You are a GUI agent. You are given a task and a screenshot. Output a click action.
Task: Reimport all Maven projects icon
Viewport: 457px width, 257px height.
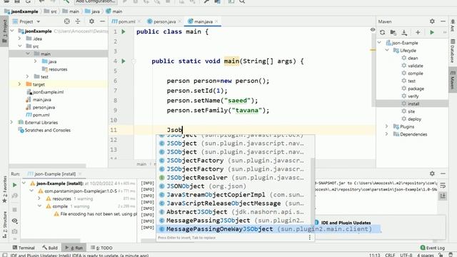click(x=383, y=32)
